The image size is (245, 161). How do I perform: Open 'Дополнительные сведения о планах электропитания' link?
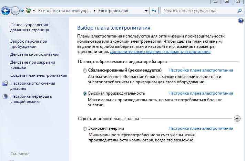[x=160, y=52]
